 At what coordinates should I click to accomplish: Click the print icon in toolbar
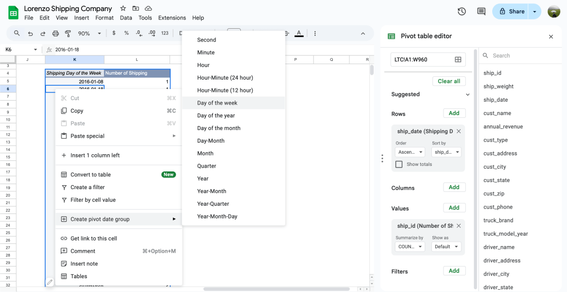(55, 33)
